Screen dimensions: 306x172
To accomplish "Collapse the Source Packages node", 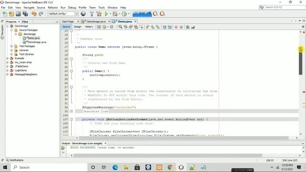I will (x=11, y=30).
